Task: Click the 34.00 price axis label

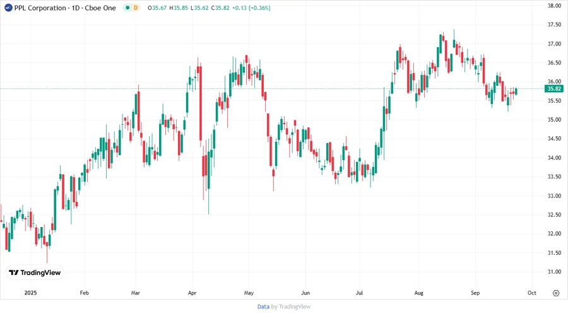Action: tap(554, 158)
